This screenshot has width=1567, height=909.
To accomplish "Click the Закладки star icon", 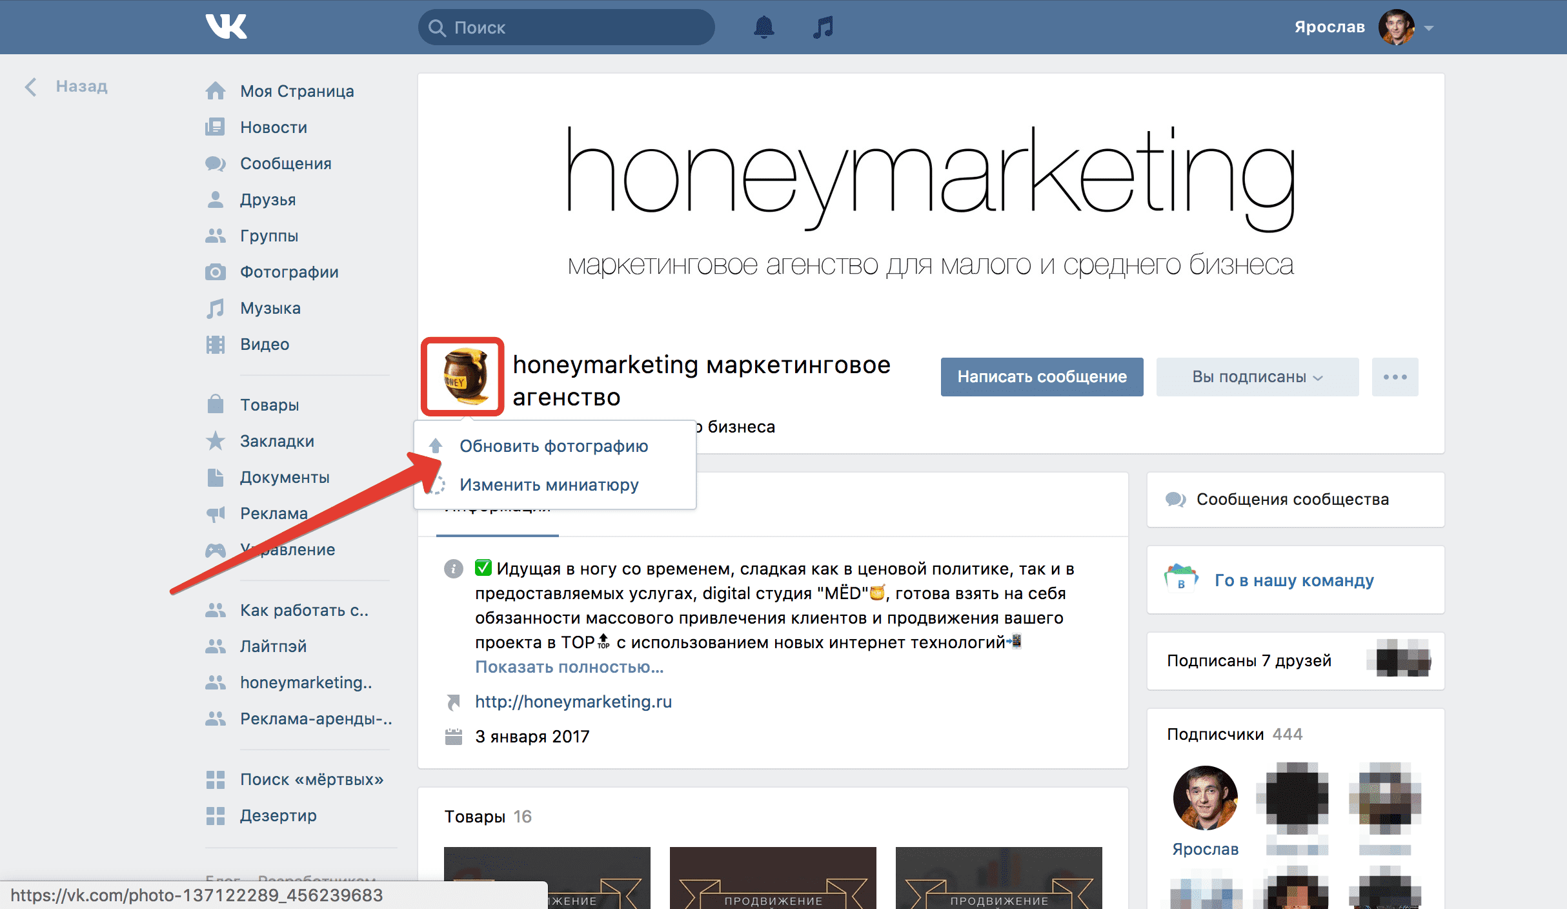I will tap(216, 441).
